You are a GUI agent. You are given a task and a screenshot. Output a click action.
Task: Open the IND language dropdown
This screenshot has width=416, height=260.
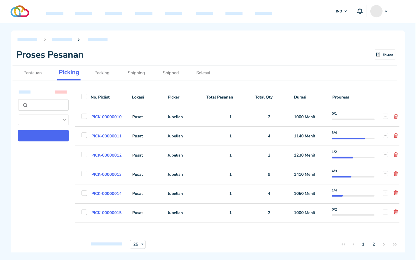[341, 11]
